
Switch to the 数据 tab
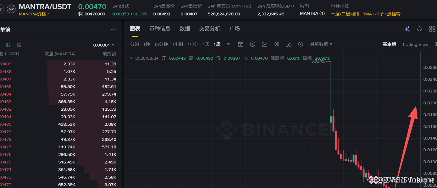click(185, 29)
